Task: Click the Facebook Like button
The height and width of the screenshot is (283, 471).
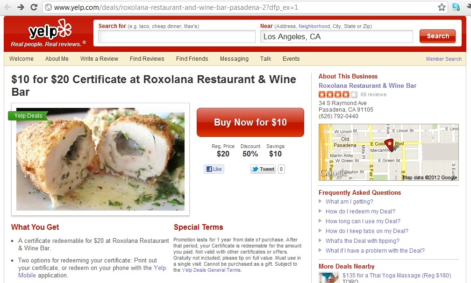Action: click(x=214, y=169)
